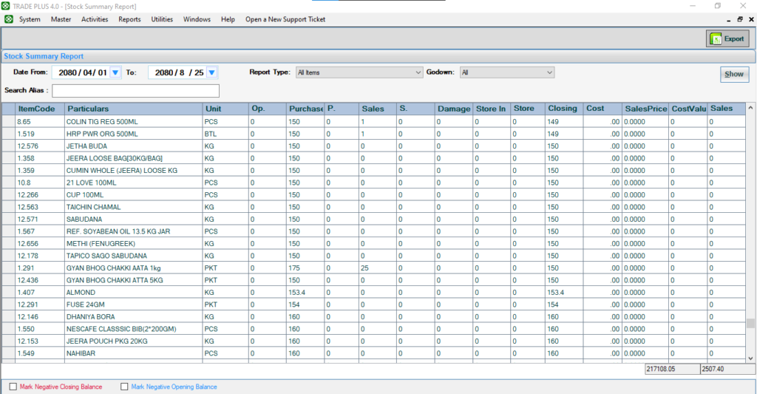Click the Particulars column header
Image resolution: width=757 pixels, height=394 pixels.
(133, 109)
